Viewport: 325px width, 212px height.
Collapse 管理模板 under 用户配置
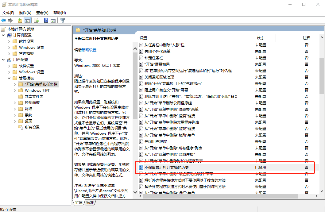click(9, 78)
